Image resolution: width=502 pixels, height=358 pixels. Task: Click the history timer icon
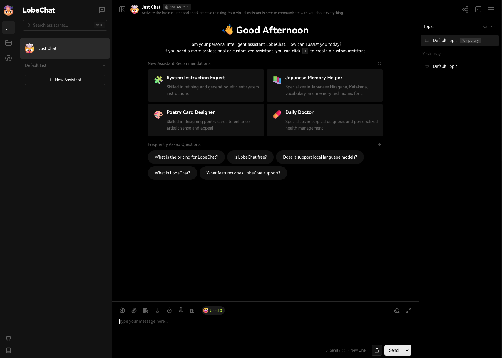169,310
